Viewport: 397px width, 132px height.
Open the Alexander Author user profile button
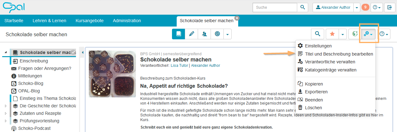pos(333,7)
